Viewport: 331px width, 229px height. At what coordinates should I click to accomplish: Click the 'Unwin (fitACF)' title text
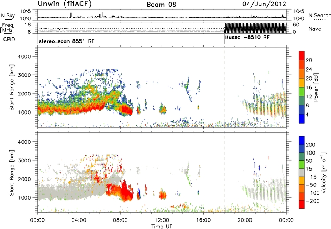(65, 4)
